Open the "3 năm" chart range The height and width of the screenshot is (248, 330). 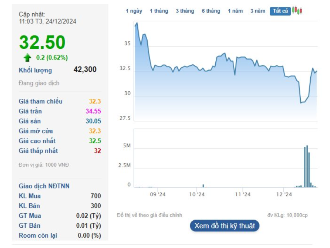point(258,11)
